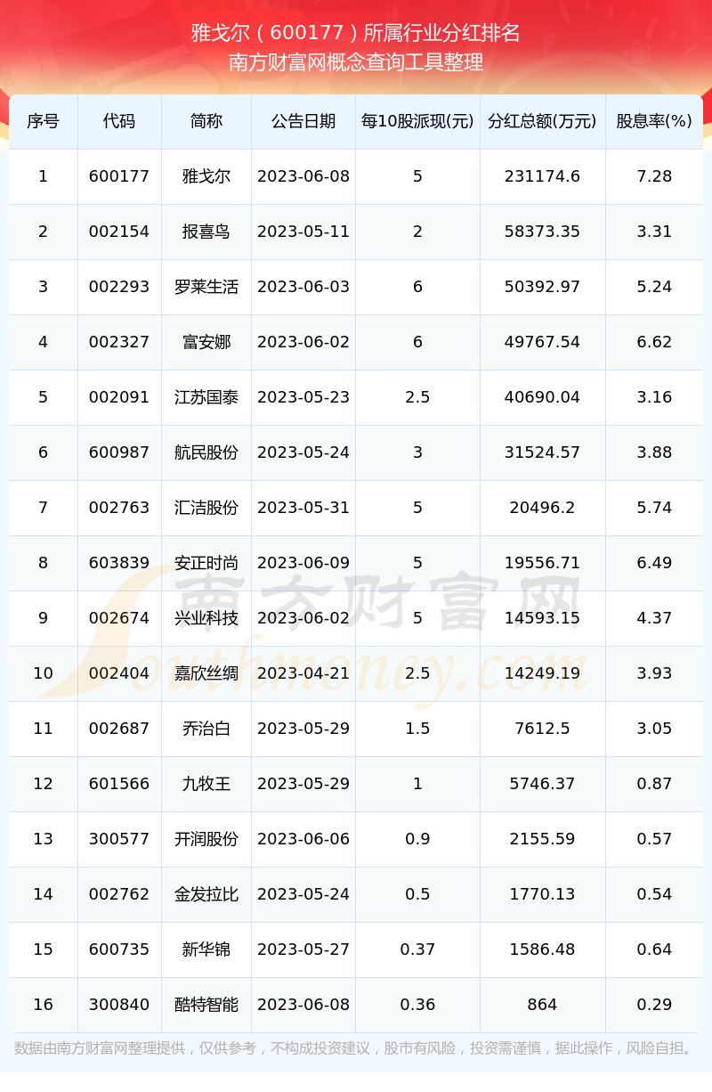Click the 罗莱生活 stock name

[x=206, y=287]
